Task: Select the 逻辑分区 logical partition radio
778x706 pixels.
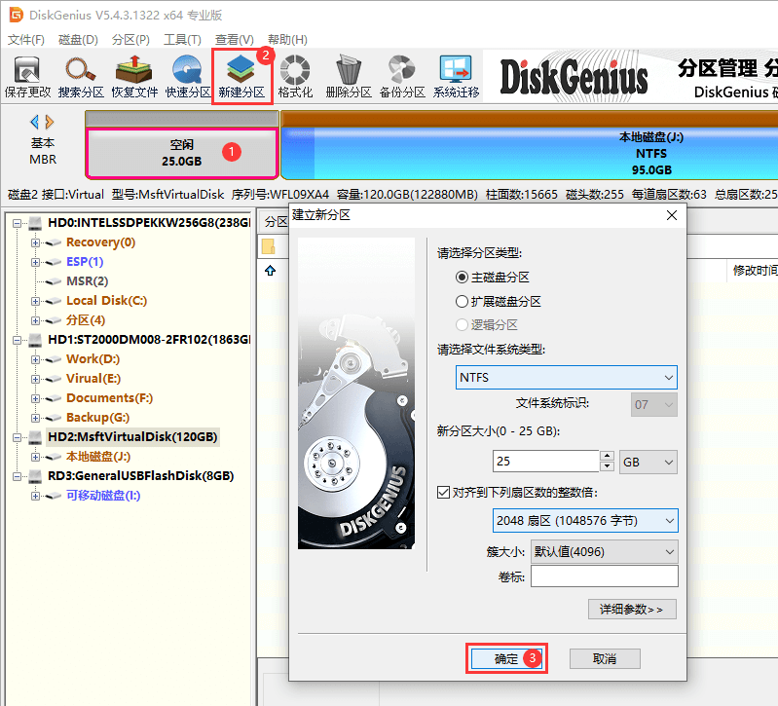Action: tap(462, 325)
